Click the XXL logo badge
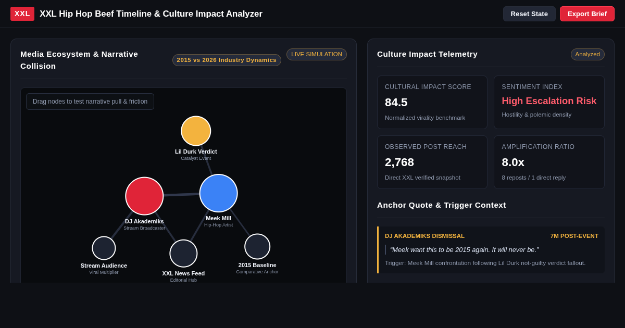Viewport: 625px width, 328px height. pos(22,14)
